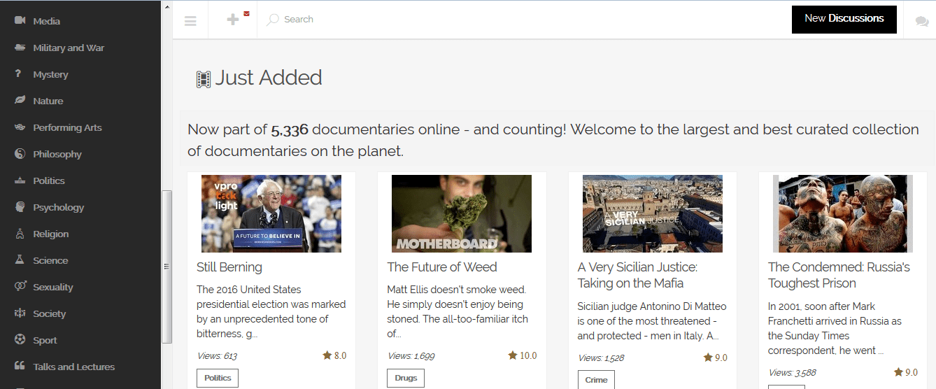
Task: Open The Future of Weed title link
Action: point(442,267)
